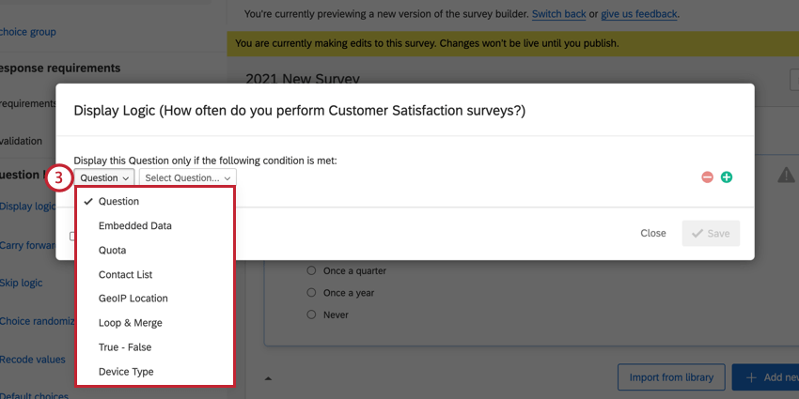Select the 'Once a year' radio option
The image size is (799, 399).
(x=313, y=293)
